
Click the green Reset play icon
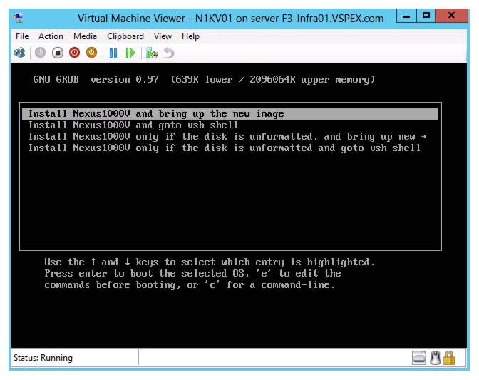[x=130, y=53]
